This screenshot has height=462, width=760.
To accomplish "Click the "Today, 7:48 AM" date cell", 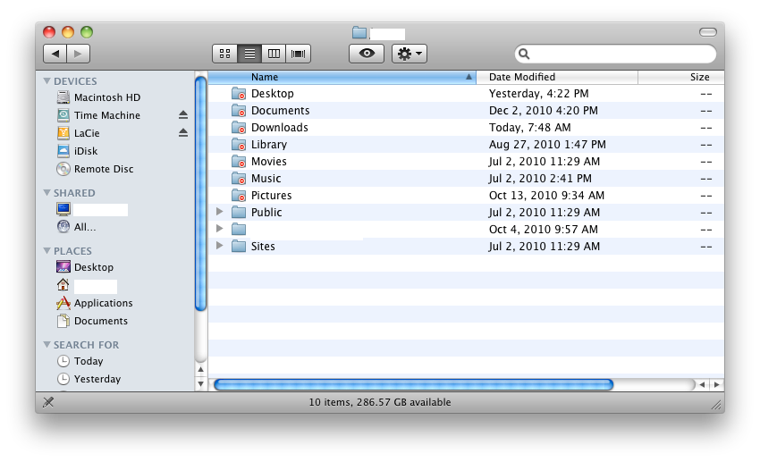I will click(530, 128).
